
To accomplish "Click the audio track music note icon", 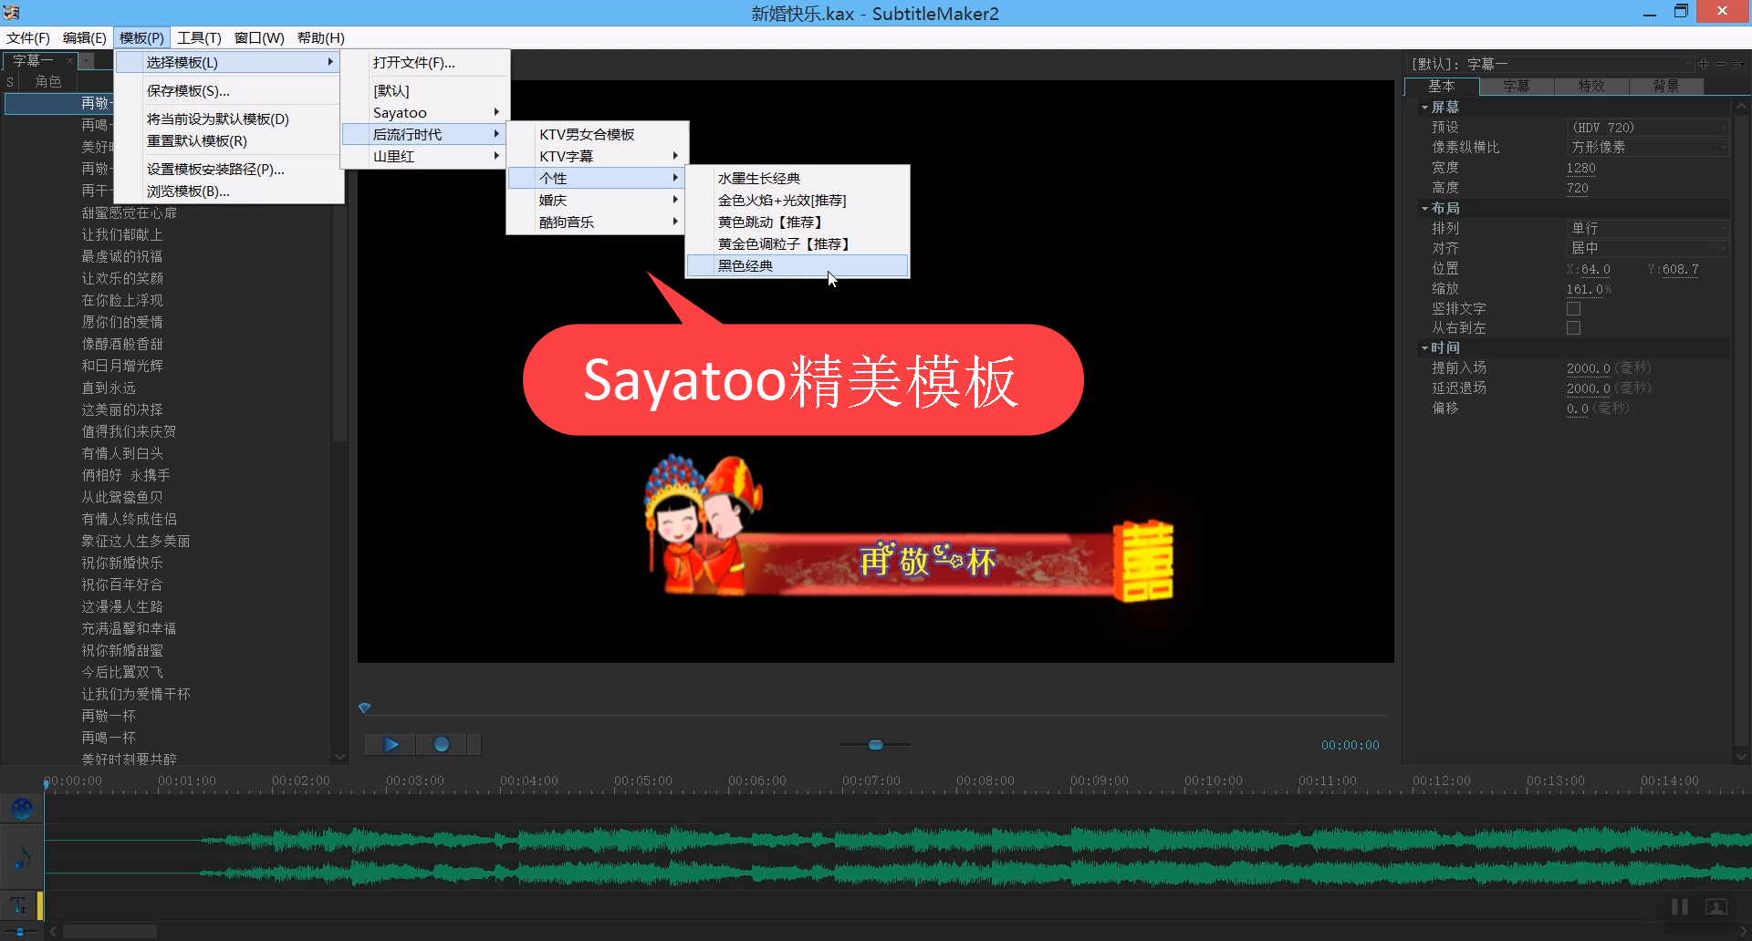I will (22, 857).
